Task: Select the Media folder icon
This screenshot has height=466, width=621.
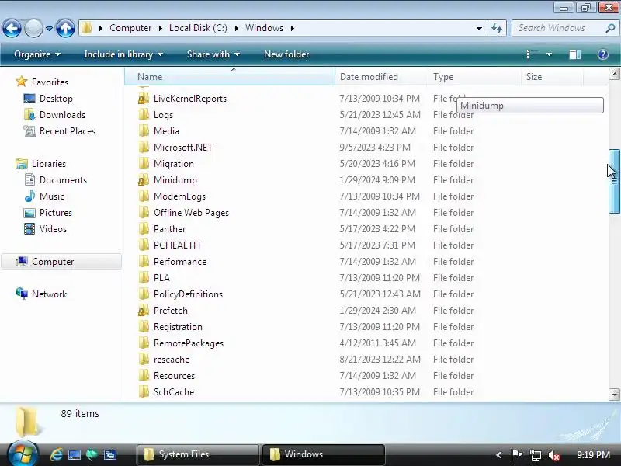Action: tap(144, 131)
